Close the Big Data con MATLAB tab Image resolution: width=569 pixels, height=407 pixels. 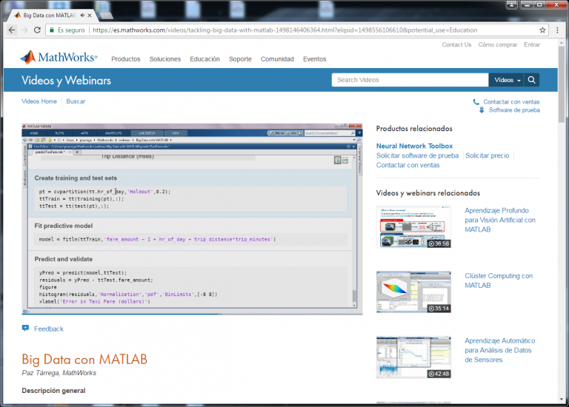90,16
